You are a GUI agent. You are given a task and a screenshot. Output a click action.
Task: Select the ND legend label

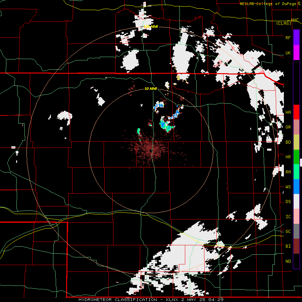pos(288,261)
